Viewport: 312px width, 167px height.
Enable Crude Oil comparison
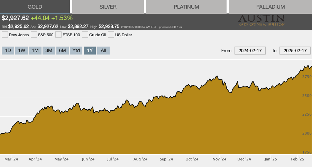[85, 35]
